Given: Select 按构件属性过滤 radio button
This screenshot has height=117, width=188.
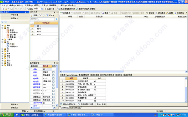Looking at the screenshot, I should point(79,104).
